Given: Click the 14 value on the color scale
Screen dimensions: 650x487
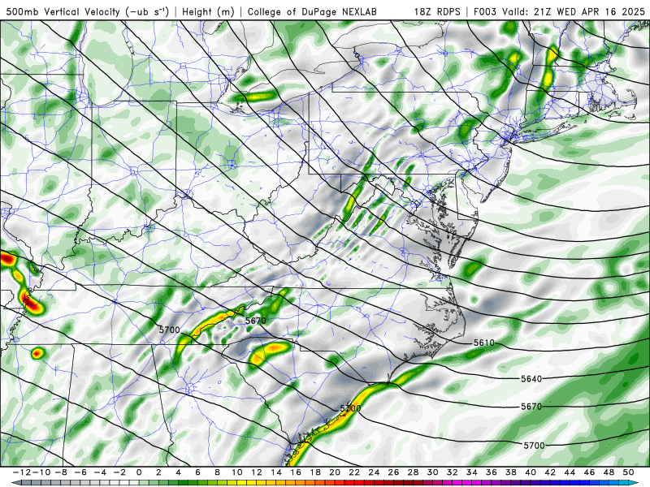Looking at the screenshot, I should [276, 472].
